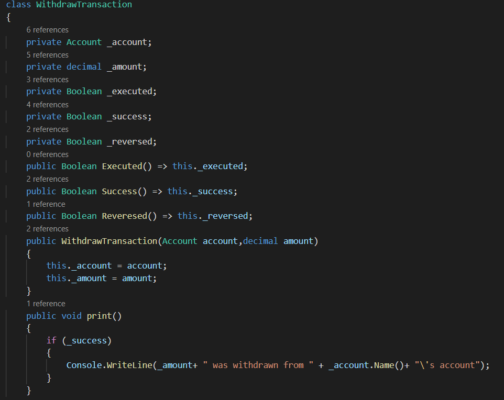Open the 1 reference for print method
Image resolution: width=504 pixels, height=400 pixels.
(x=46, y=303)
